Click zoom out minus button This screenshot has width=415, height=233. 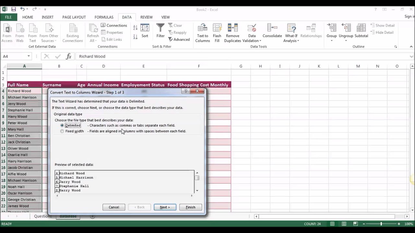pos(364,224)
